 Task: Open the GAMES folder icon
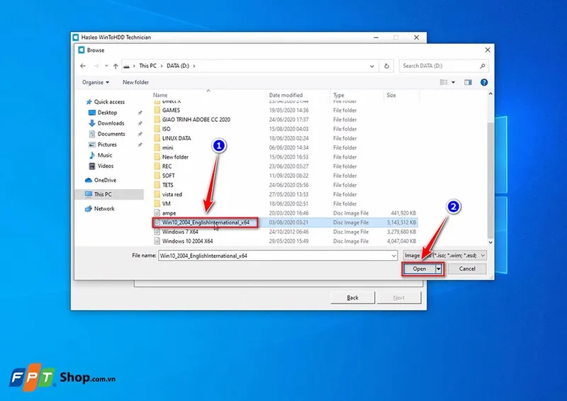(157, 111)
